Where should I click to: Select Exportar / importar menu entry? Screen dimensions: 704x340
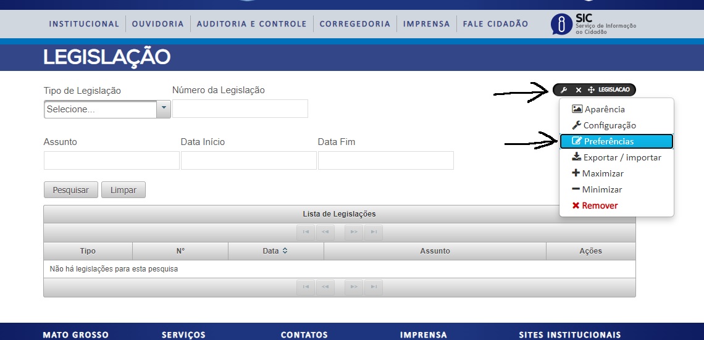(x=616, y=157)
